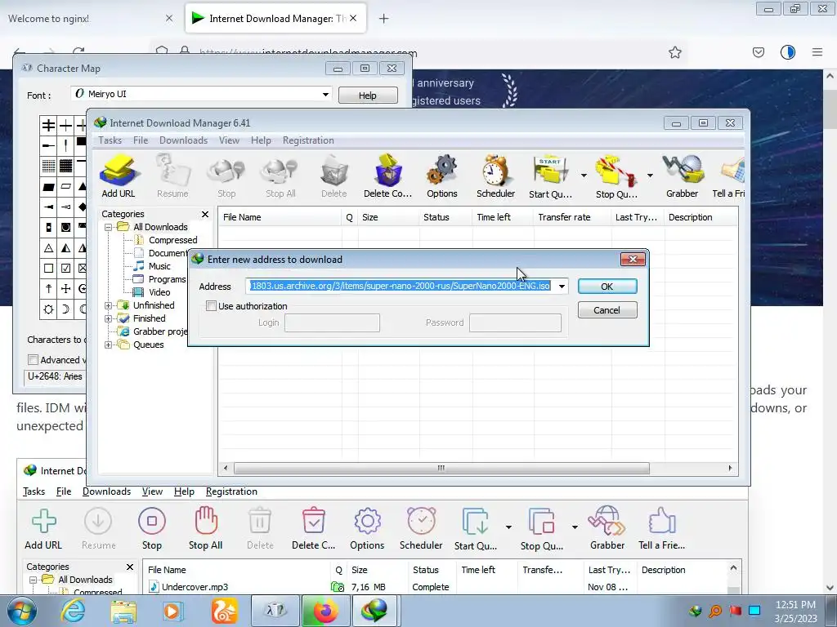Screen dimensions: 837x627
Task: Click Tell a Friend thumbs-up icon on webpage
Action: point(662,521)
